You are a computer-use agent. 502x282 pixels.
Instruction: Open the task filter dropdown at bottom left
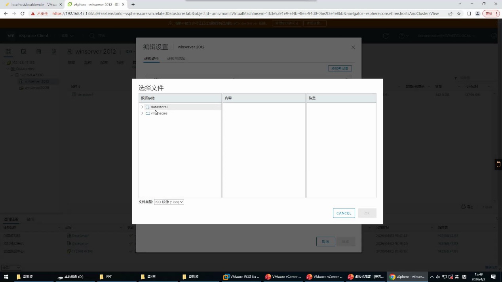point(11,268)
